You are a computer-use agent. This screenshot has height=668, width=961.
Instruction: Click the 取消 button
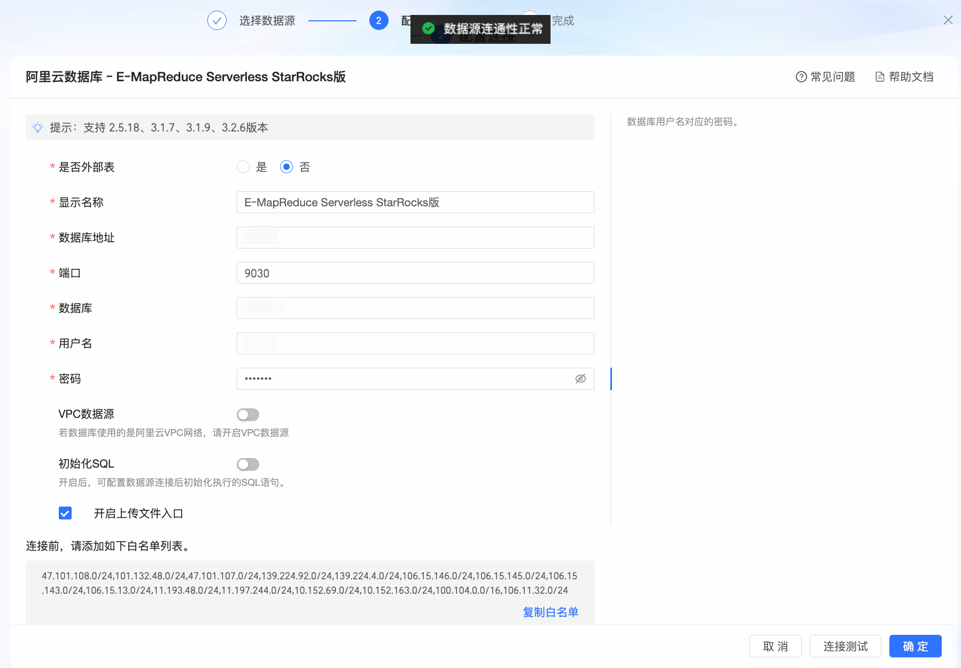776,646
